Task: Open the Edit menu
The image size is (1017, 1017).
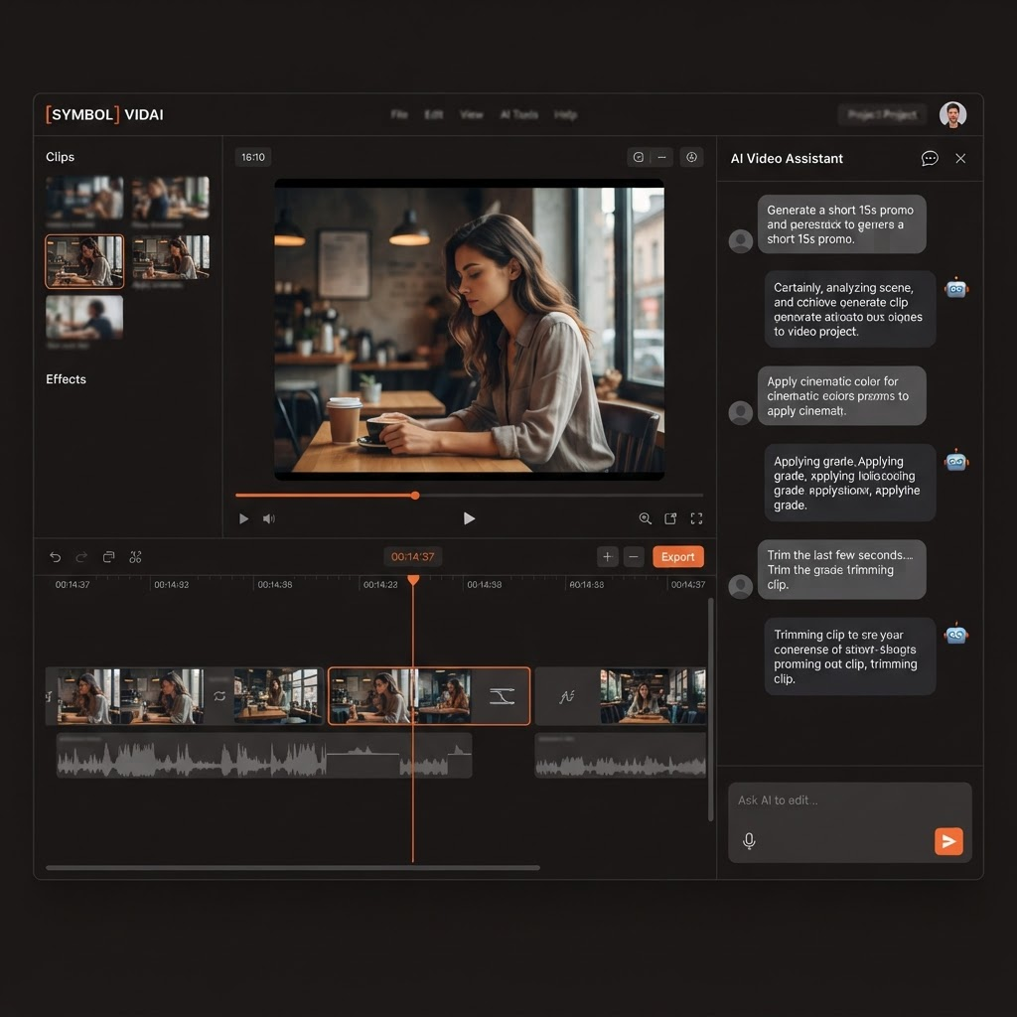Action: pyautogui.click(x=433, y=115)
